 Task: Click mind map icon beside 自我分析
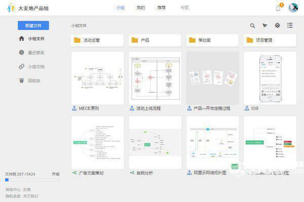132,173
